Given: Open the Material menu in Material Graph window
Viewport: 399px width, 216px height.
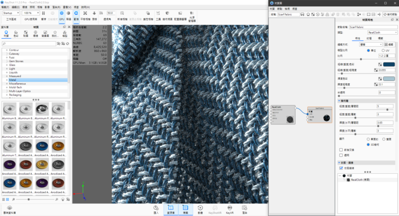Looking at the screenshot, I should pos(272,9).
